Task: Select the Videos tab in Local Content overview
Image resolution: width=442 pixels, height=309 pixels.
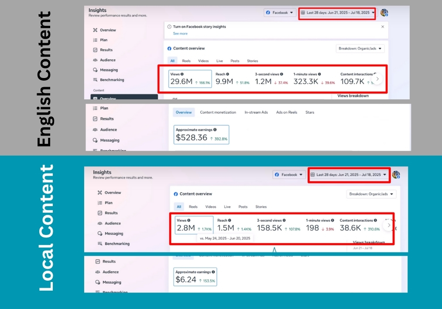Action: click(211, 207)
